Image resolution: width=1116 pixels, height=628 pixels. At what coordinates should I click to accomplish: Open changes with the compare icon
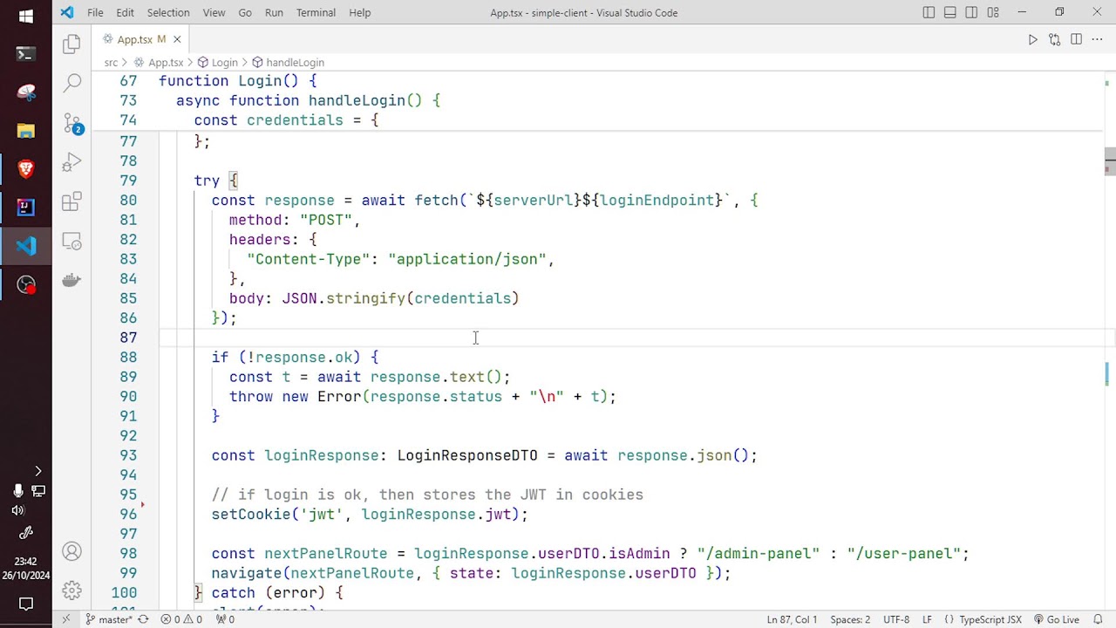[x=1054, y=39]
